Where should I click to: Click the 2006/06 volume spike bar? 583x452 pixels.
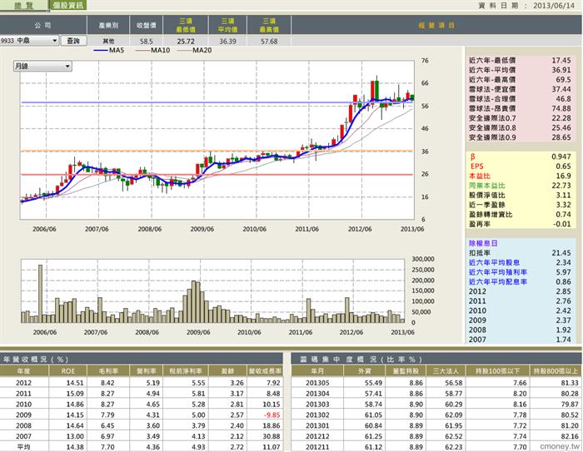pyautogui.click(x=40, y=294)
